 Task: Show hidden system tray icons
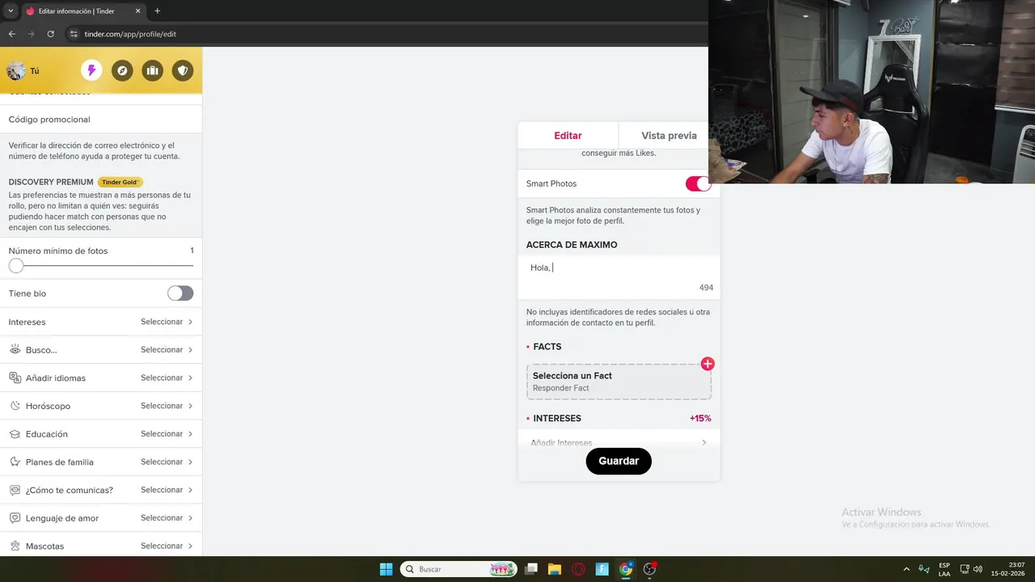pyautogui.click(x=906, y=569)
